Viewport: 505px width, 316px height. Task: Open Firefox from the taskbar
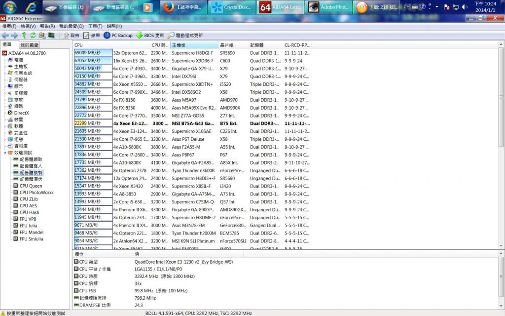[x=183, y=7]
